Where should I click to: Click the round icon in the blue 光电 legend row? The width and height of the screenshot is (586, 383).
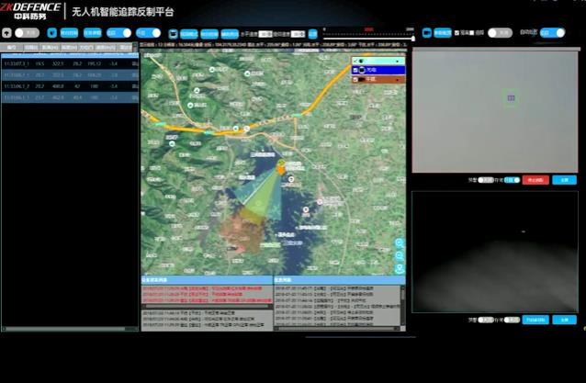click(x=362, y=70)
